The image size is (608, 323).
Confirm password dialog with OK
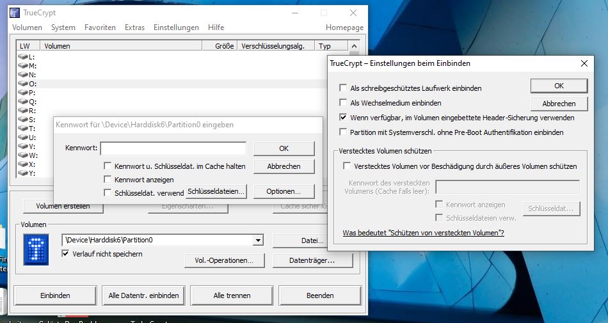tap(284, 148)
